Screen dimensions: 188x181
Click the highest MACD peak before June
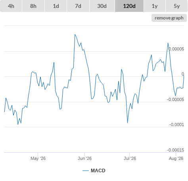click(75, 35)
